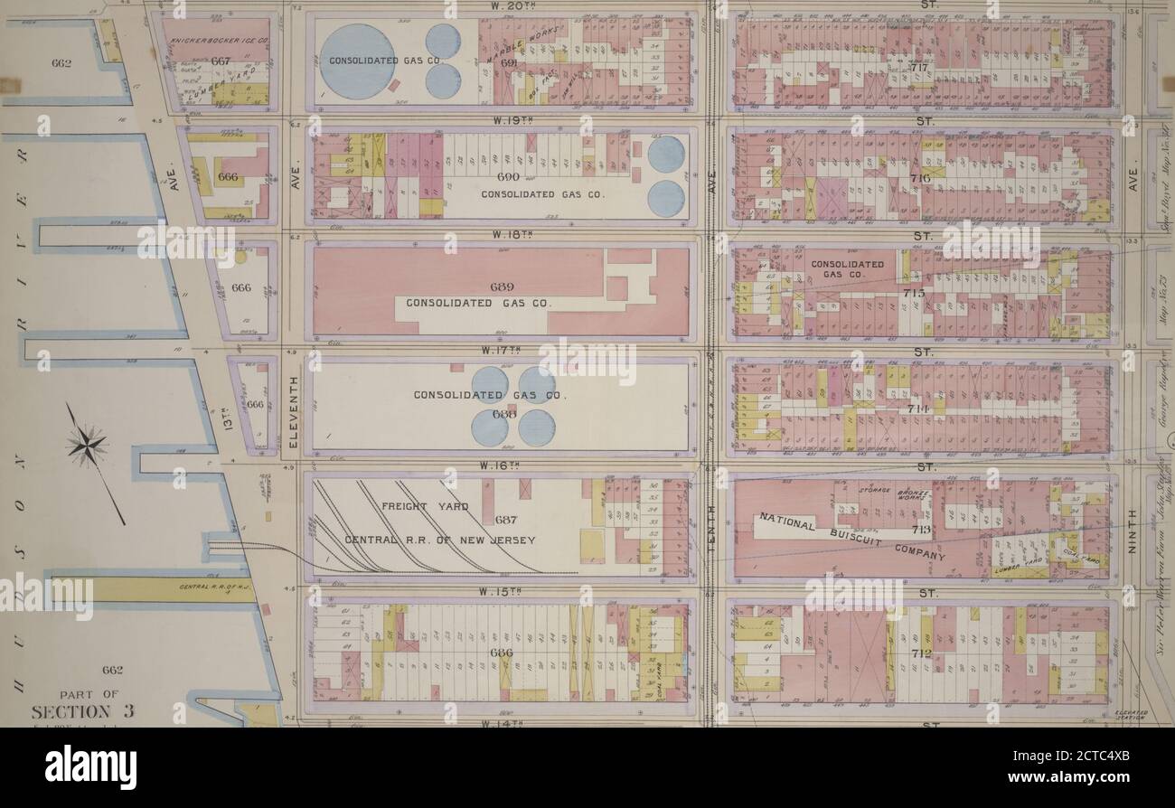Click block number 713

(x=919, y=530)
